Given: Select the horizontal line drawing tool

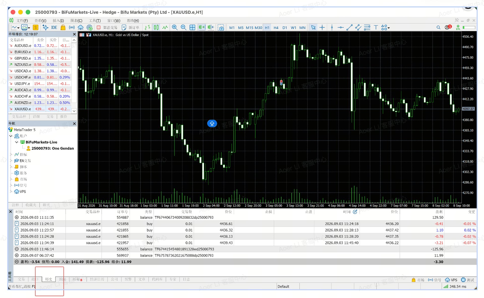Looking at the screenshot, I should (x=341, y=27).
